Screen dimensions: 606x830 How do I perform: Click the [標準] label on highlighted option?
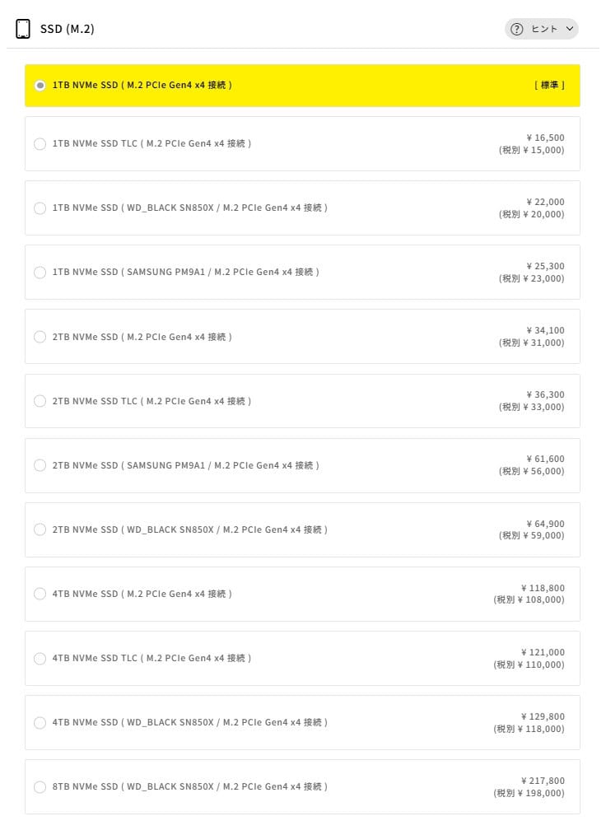pos(549,86)
